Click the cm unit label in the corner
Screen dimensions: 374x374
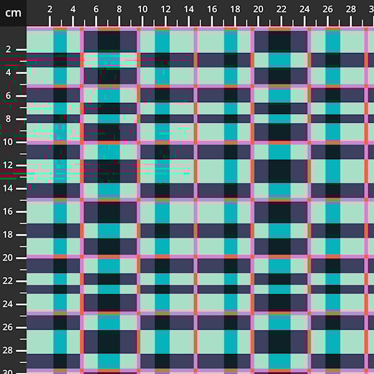click(x=12, y=12)
